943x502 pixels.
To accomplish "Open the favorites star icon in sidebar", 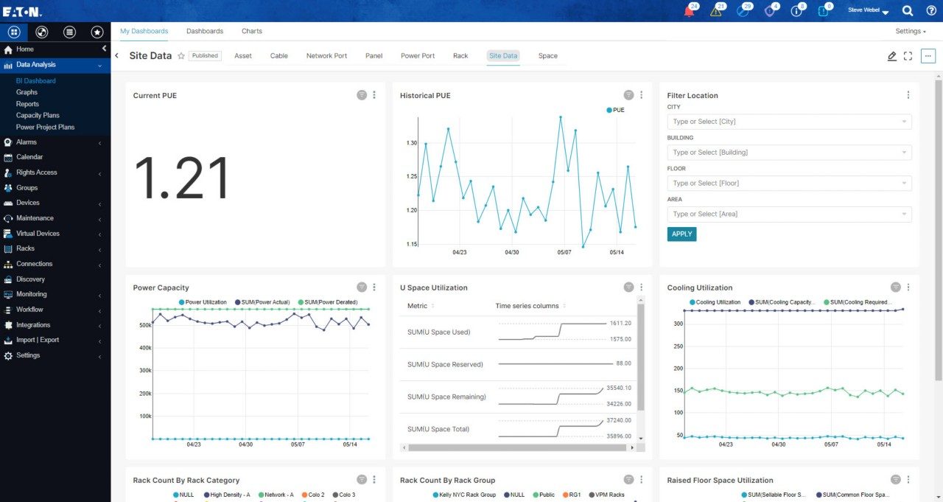I will pyautogui.click(x=97, y=32).
